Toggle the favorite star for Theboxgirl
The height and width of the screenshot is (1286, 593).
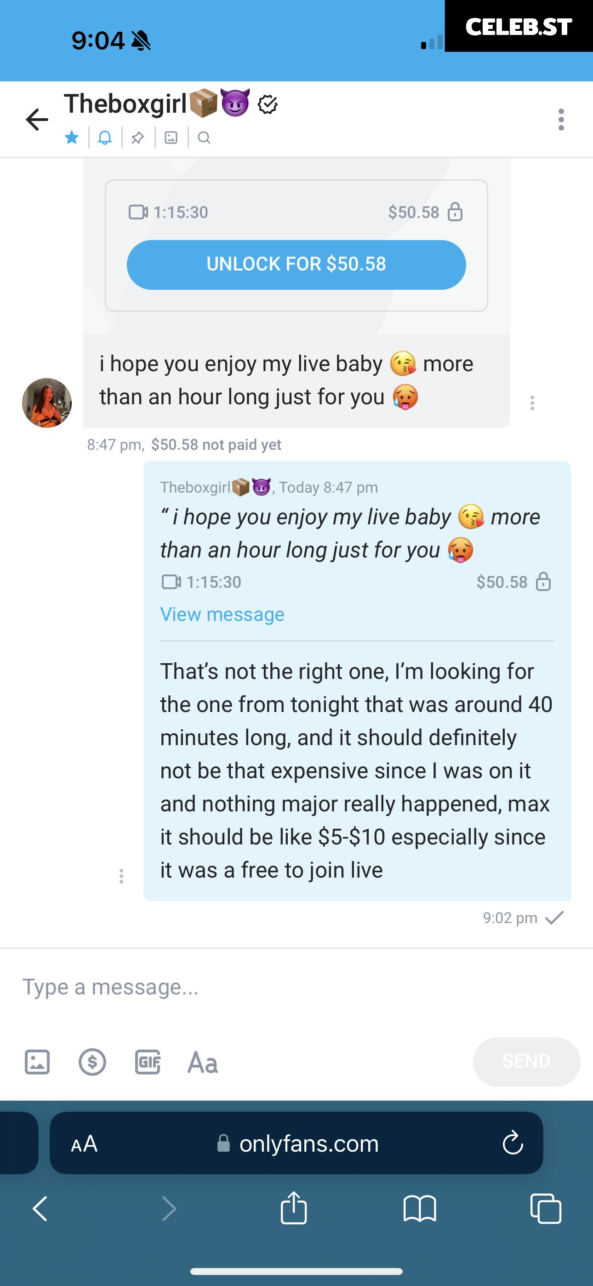pyautogui.click(x=72, y=137)
